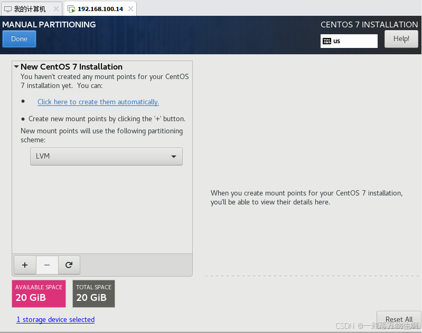Collapse the New CentOS 7 Installation section

click(16, 66)
